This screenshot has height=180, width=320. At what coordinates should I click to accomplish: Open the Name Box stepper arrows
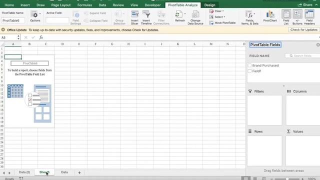(18, 37)
